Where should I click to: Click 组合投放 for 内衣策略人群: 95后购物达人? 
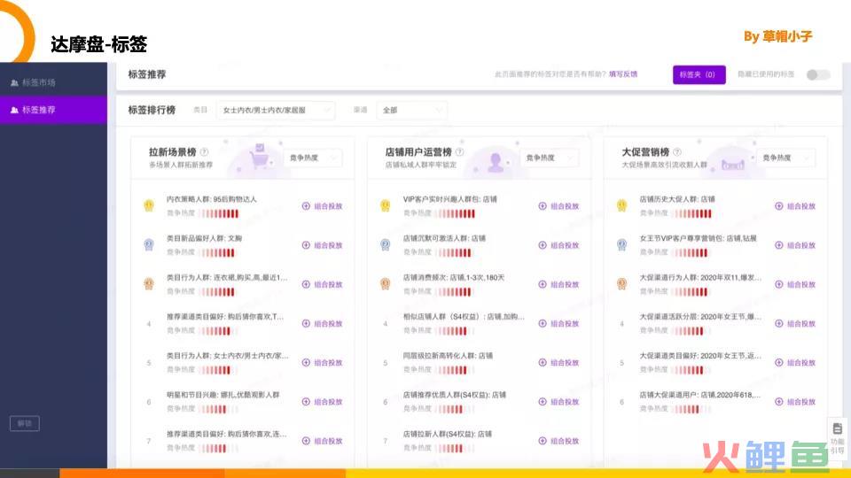[323, 206]
